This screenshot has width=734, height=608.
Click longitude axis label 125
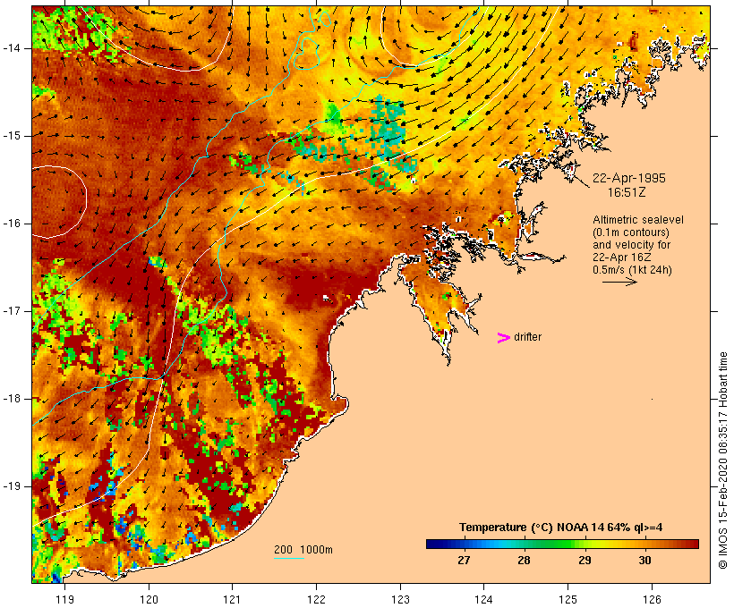coord(568,599)
